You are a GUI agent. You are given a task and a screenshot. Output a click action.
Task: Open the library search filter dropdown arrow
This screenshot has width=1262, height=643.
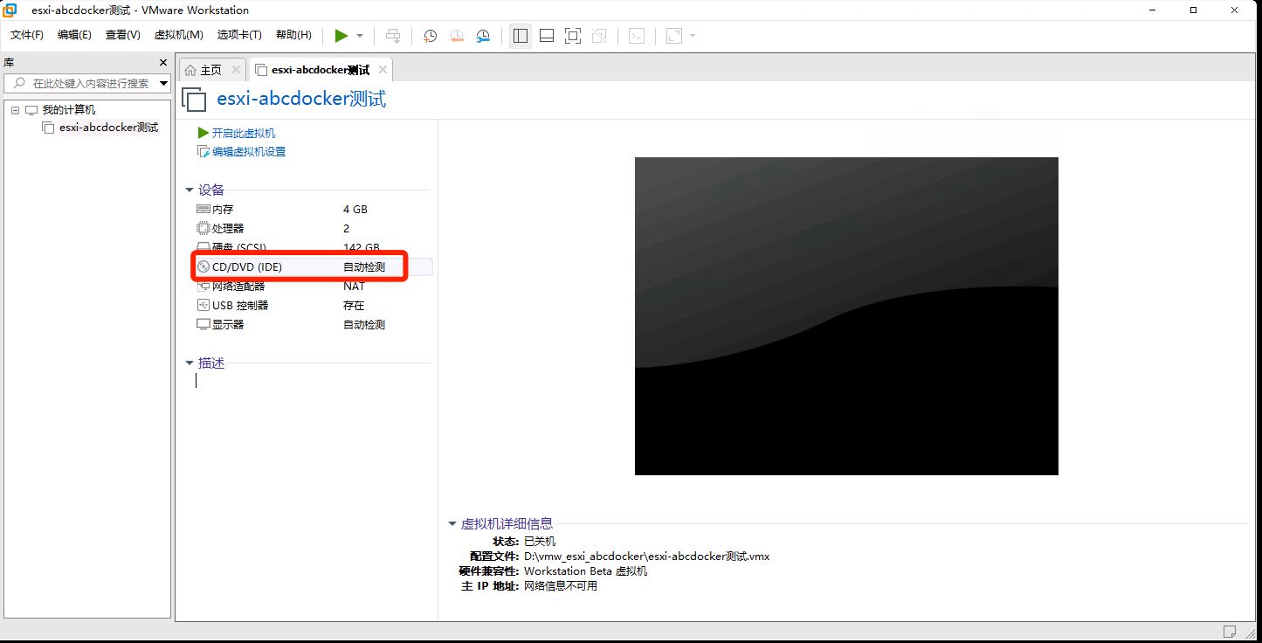(x=164, y=84)
